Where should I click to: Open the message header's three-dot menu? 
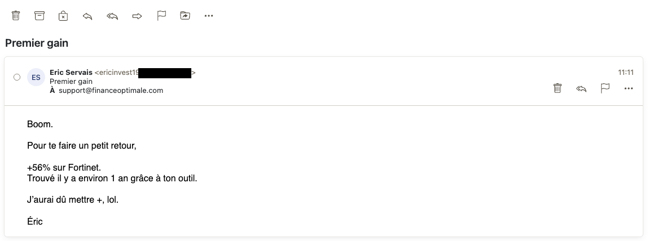click(x=628, y=88)
